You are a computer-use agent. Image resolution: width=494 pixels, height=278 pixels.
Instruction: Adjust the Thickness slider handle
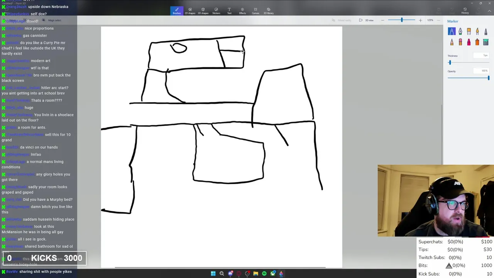tap(450, 63)
